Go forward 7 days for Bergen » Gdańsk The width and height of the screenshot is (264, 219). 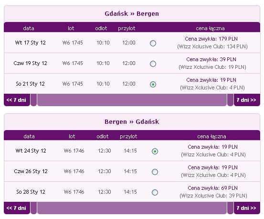point(247,208)
